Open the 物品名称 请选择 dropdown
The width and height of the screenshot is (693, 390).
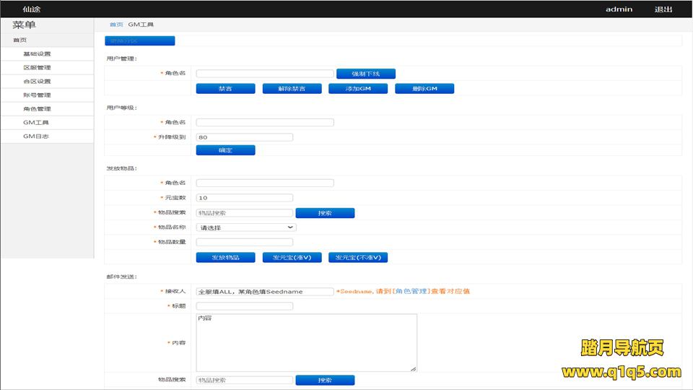point(246,227)
